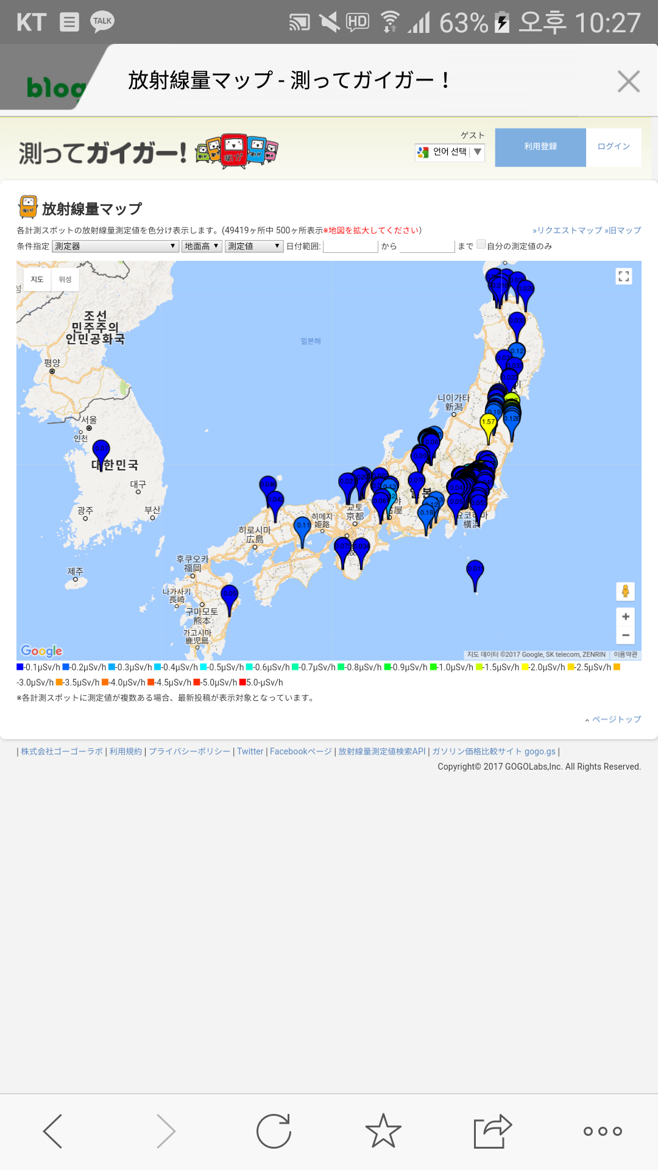This screenshot has height=1170, width=658.
Task: Open the 測ってガイガー! site logo
Action: [x=102, y=152]
